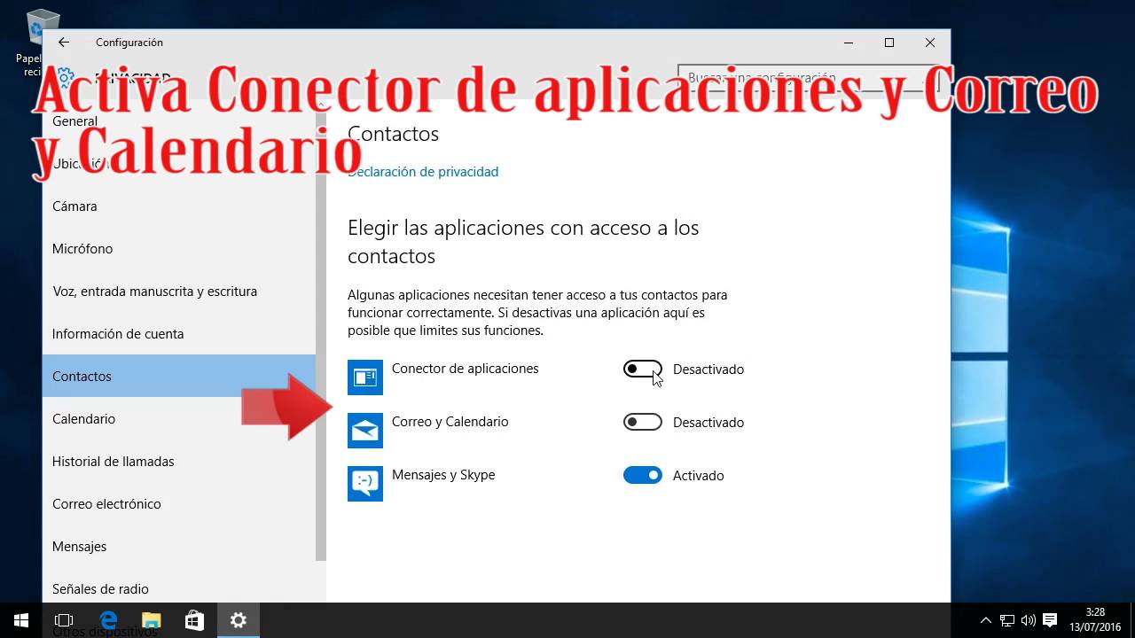Open the Action Center notifications icon

click(1050, 620)
